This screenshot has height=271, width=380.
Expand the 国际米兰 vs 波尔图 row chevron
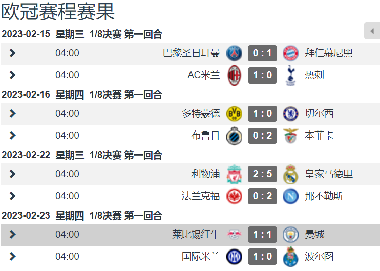pyautogui.click(x=12, y=257)
